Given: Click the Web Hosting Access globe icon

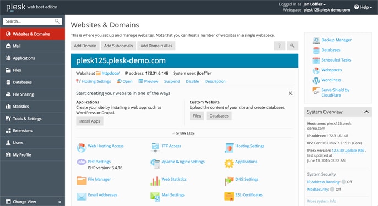Looking at the screenshot, I should pyautogui.click(x=82, y=148).
